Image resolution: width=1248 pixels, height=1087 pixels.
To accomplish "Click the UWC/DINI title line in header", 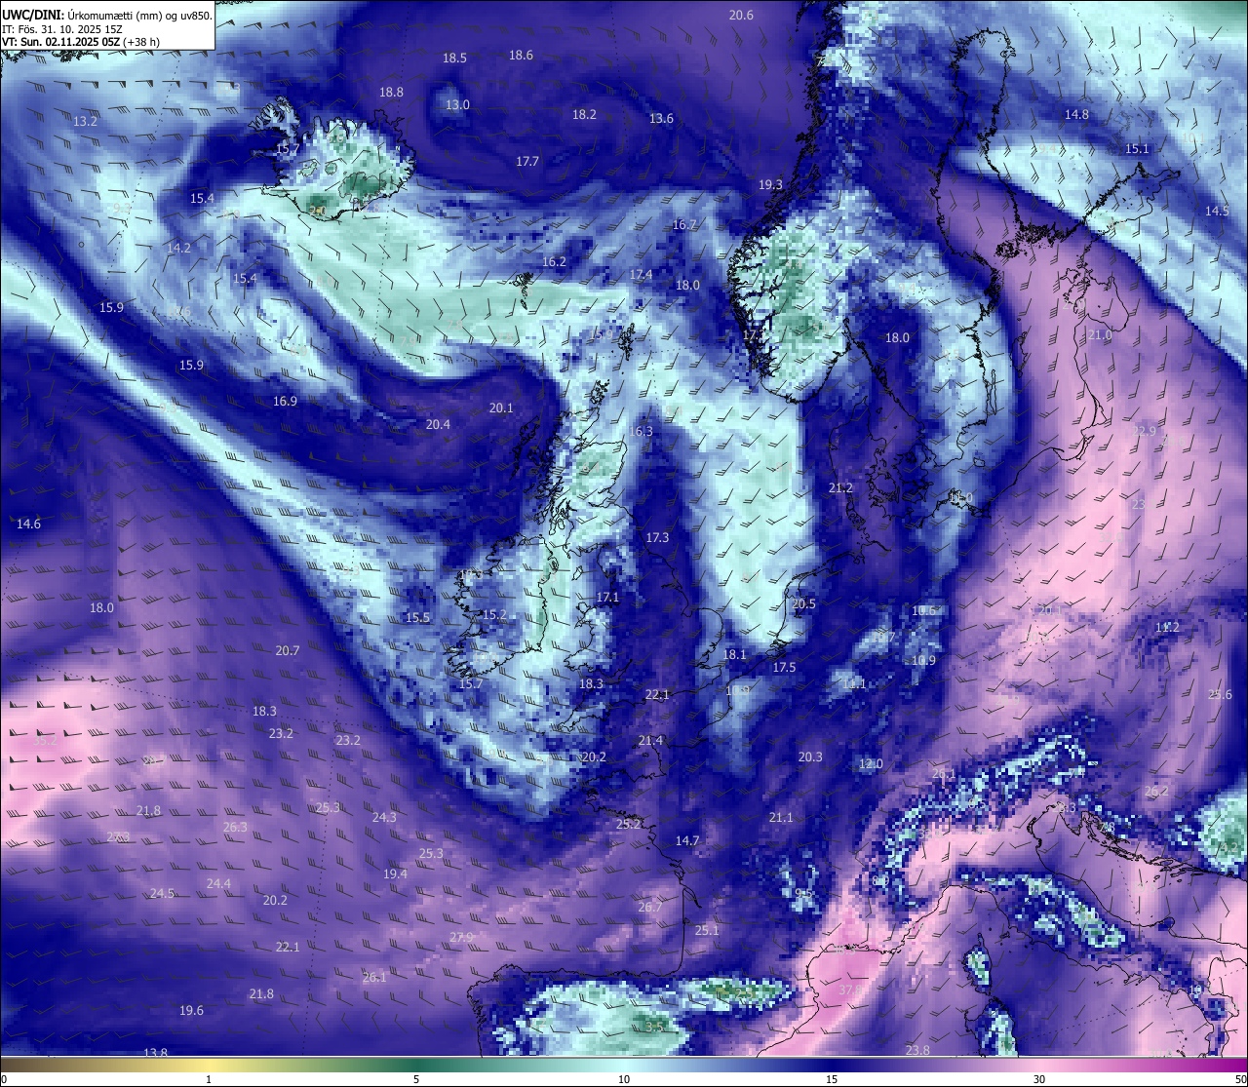I will (106, 15).
